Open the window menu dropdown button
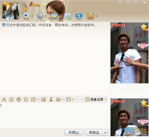The height and width of the screenshot is (137, 149). 120,3
